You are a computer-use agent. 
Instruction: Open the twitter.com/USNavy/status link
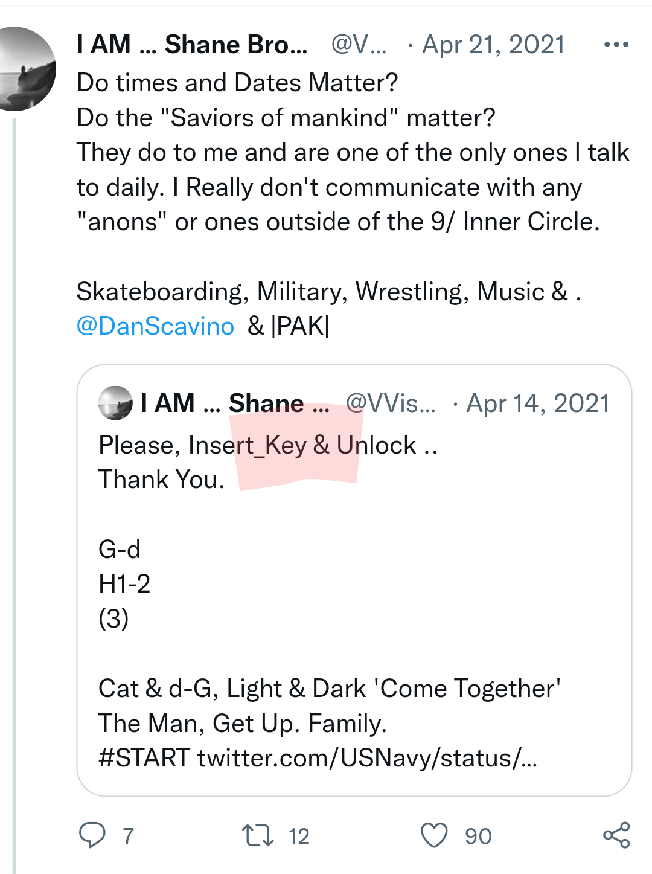(367, 758)
